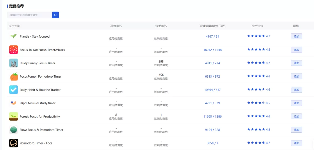This screenshot has width=314, height=150.
Task: Open keyword coverage 6313 / 972 link
Action: (x=213, y=77)
